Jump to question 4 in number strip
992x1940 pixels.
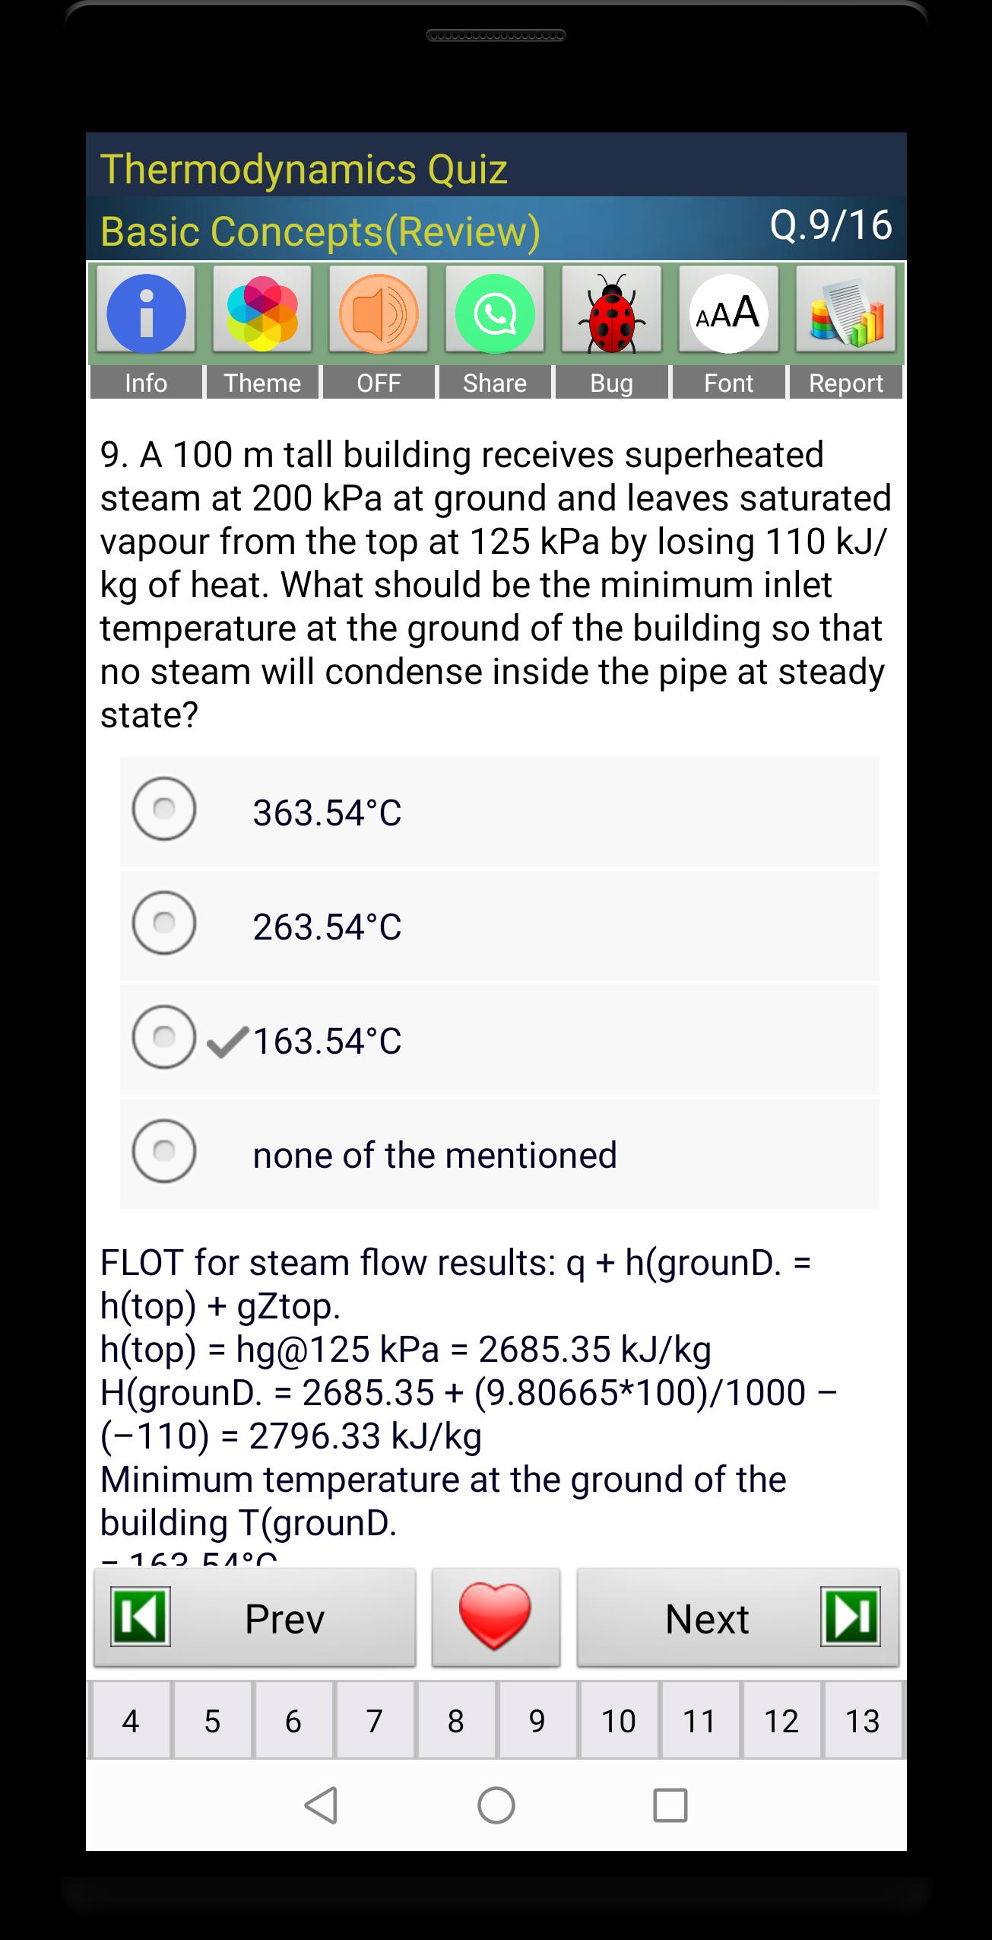[x=131, y=1721]
